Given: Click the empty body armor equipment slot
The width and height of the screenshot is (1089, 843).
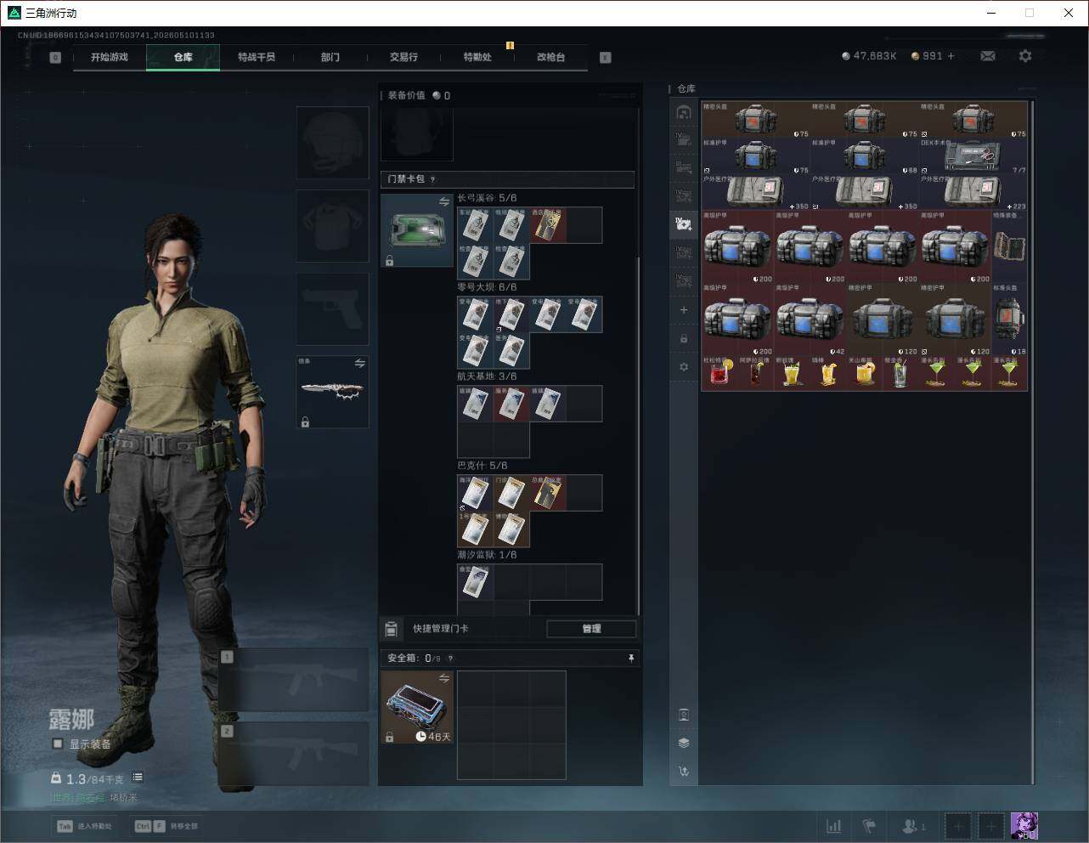Looking at the screenshot, I should (332, 225).
